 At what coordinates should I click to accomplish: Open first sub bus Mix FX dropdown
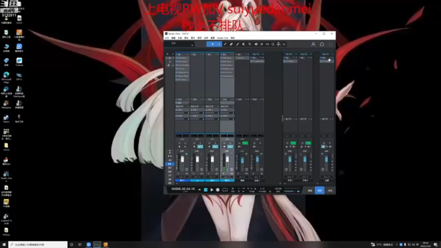click(296, 54)
